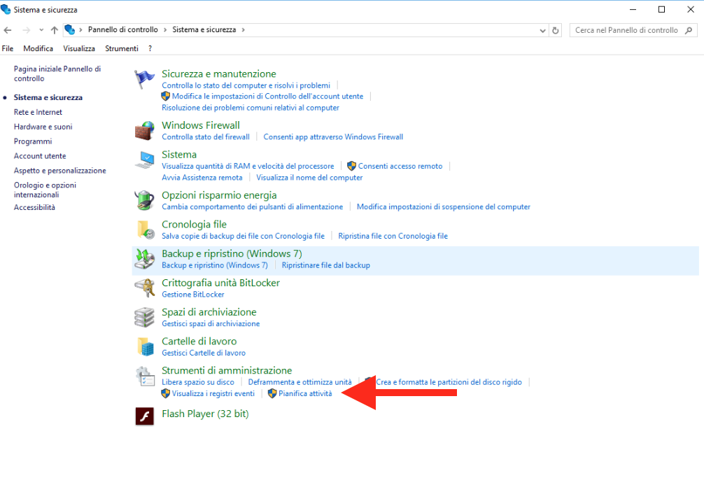Open Pianifica attività link
The height and width of the screenshot is (478, 704).
(x=305, y=393)
